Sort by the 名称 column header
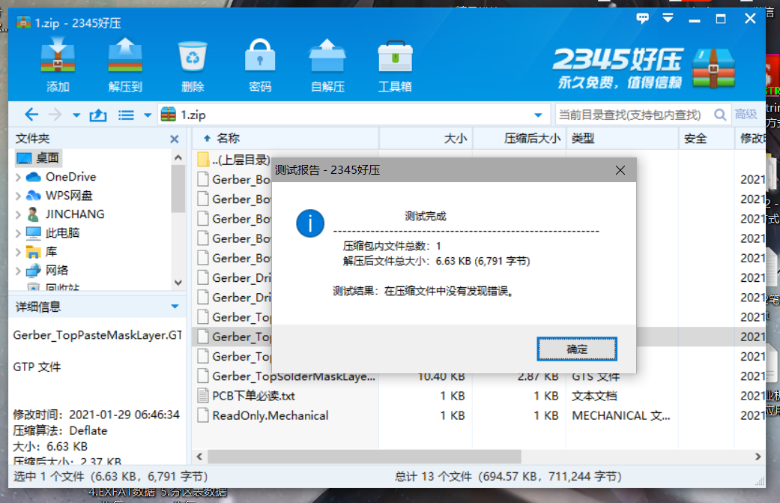This screenshot has height=503, width=780. coord(285,139)
